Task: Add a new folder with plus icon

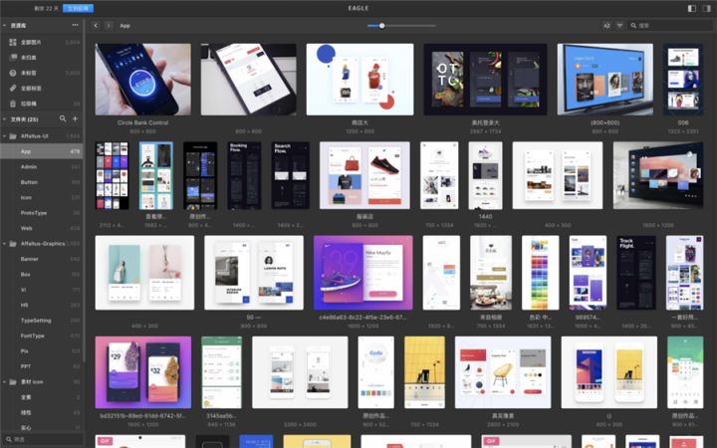Action: (x=75, y=118)
